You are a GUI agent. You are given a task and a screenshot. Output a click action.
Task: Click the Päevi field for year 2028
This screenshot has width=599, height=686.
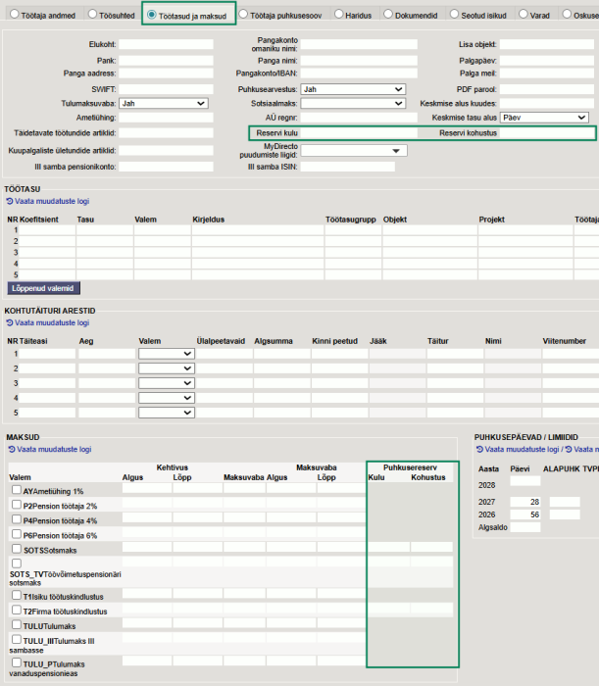(525, 481)
